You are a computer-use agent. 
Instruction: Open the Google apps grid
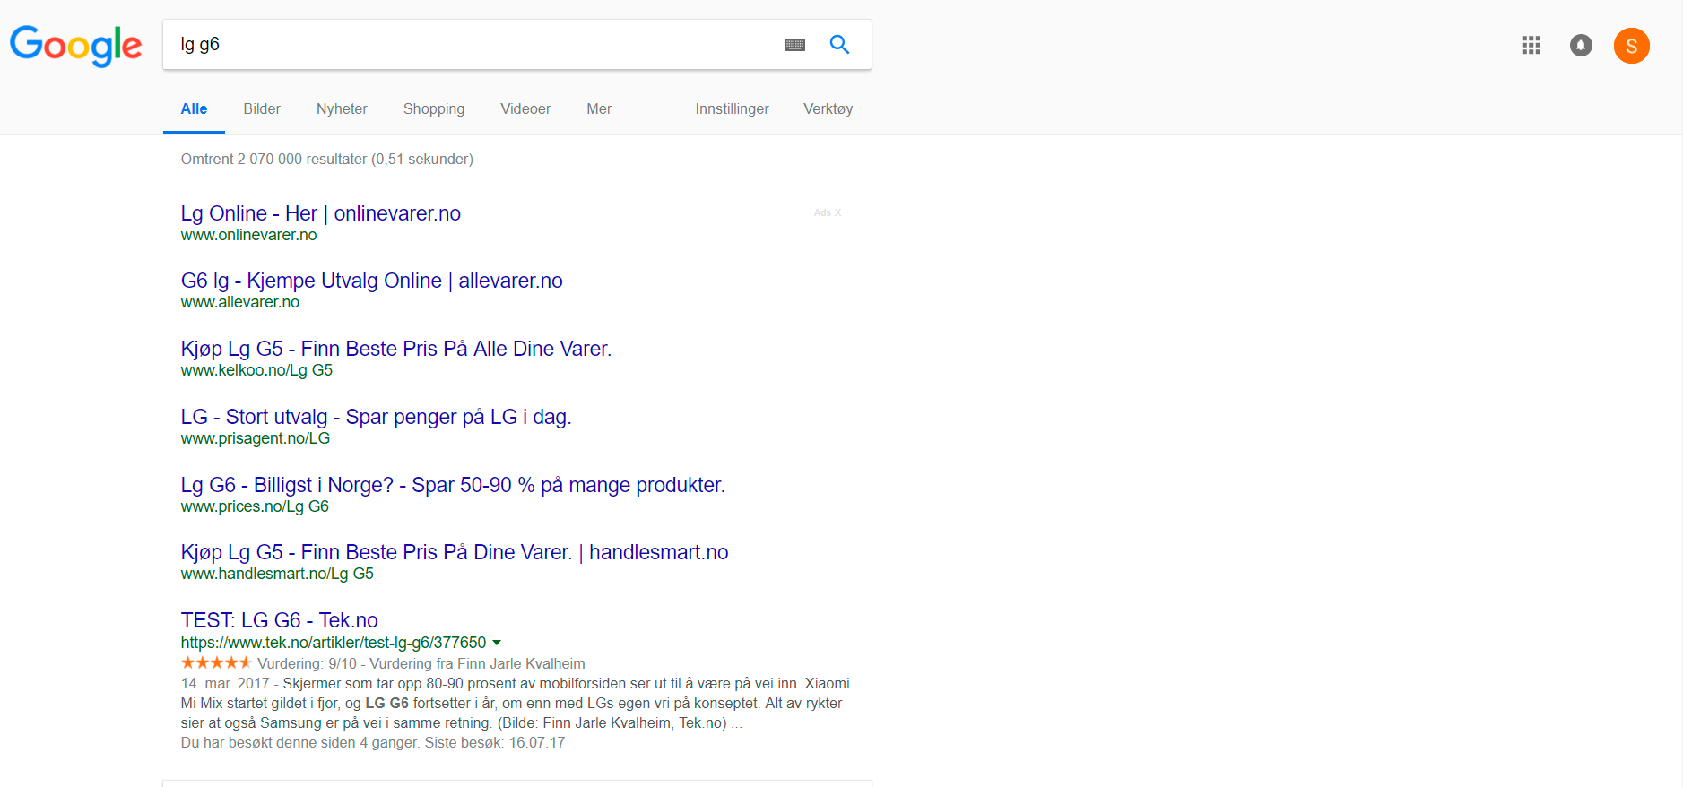point(1531,45)
